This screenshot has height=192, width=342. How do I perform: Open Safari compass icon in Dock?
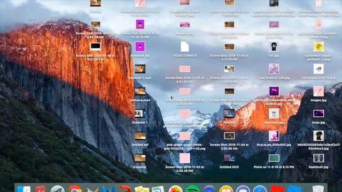point(260,189)
